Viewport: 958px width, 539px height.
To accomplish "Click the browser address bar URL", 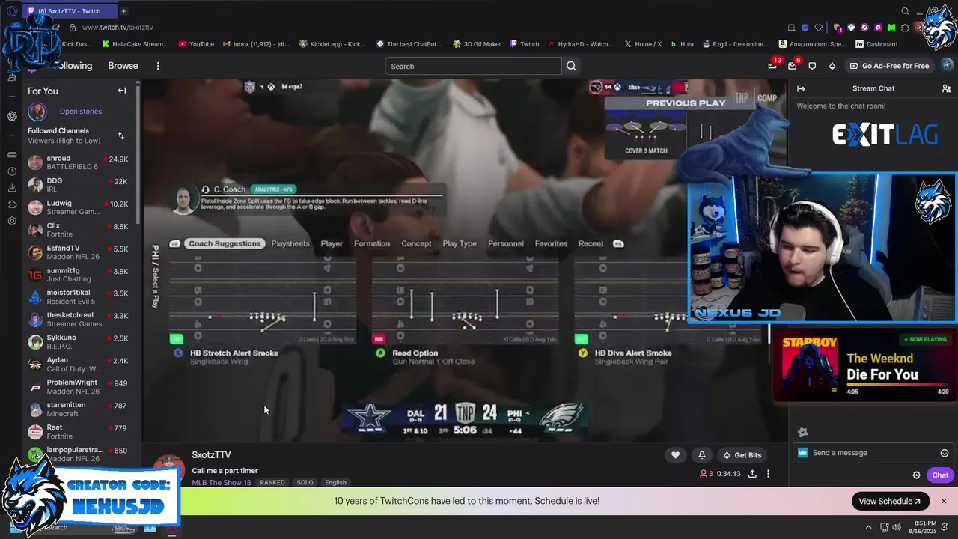I will pyautogui.click(x=118, y=28).
